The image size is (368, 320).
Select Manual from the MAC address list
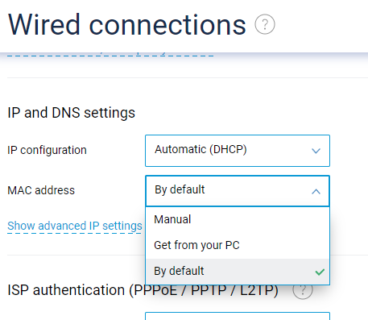coord(238,219)
